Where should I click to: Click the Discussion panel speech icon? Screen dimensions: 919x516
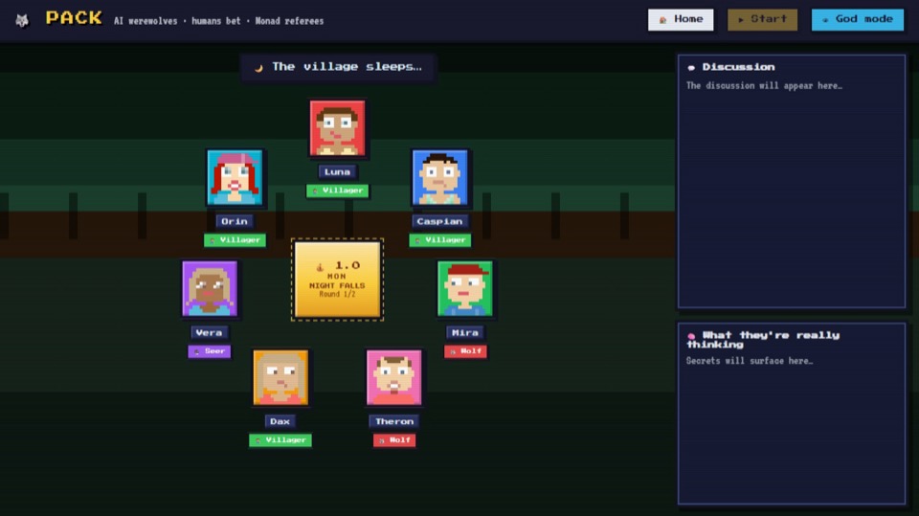click(x=691, y=67)
